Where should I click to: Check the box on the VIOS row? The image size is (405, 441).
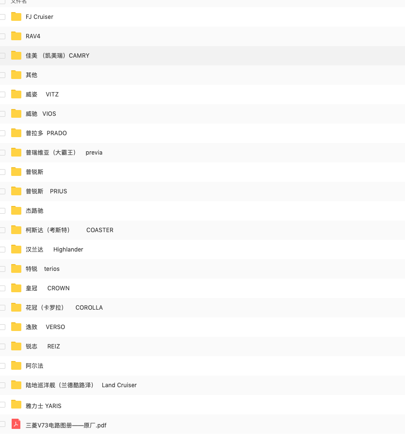click(2, 114)
